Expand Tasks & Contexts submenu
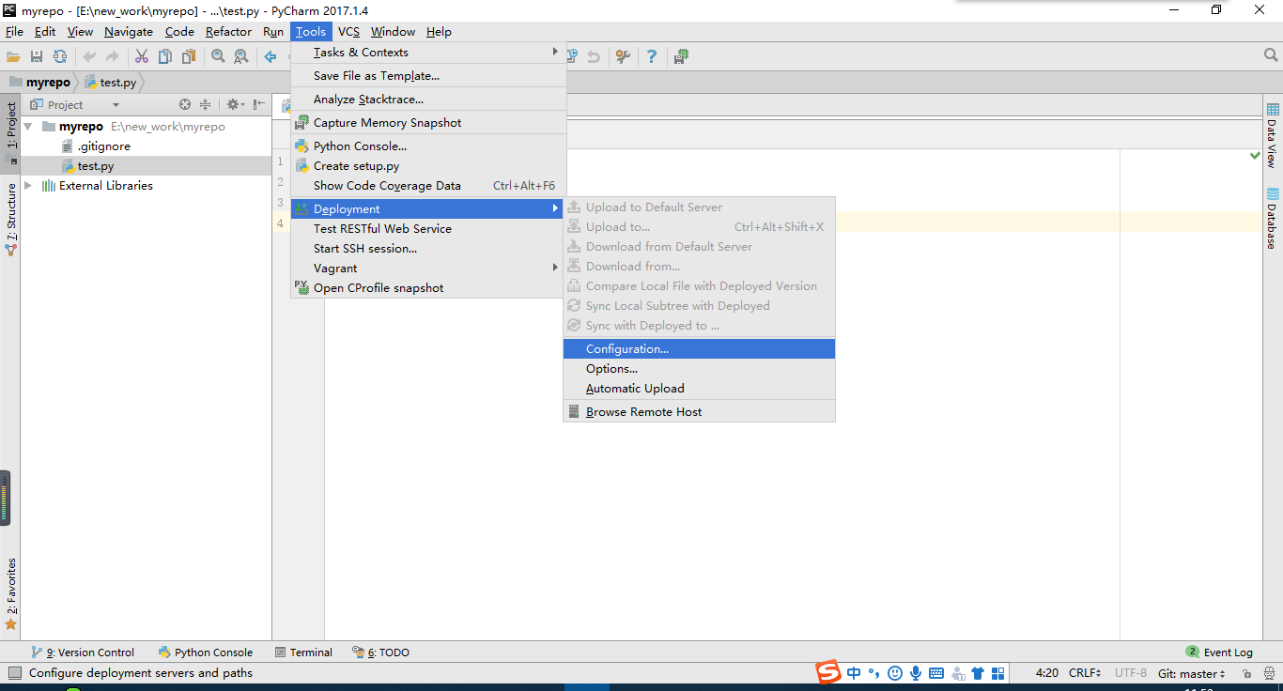 tap(428, 53)
